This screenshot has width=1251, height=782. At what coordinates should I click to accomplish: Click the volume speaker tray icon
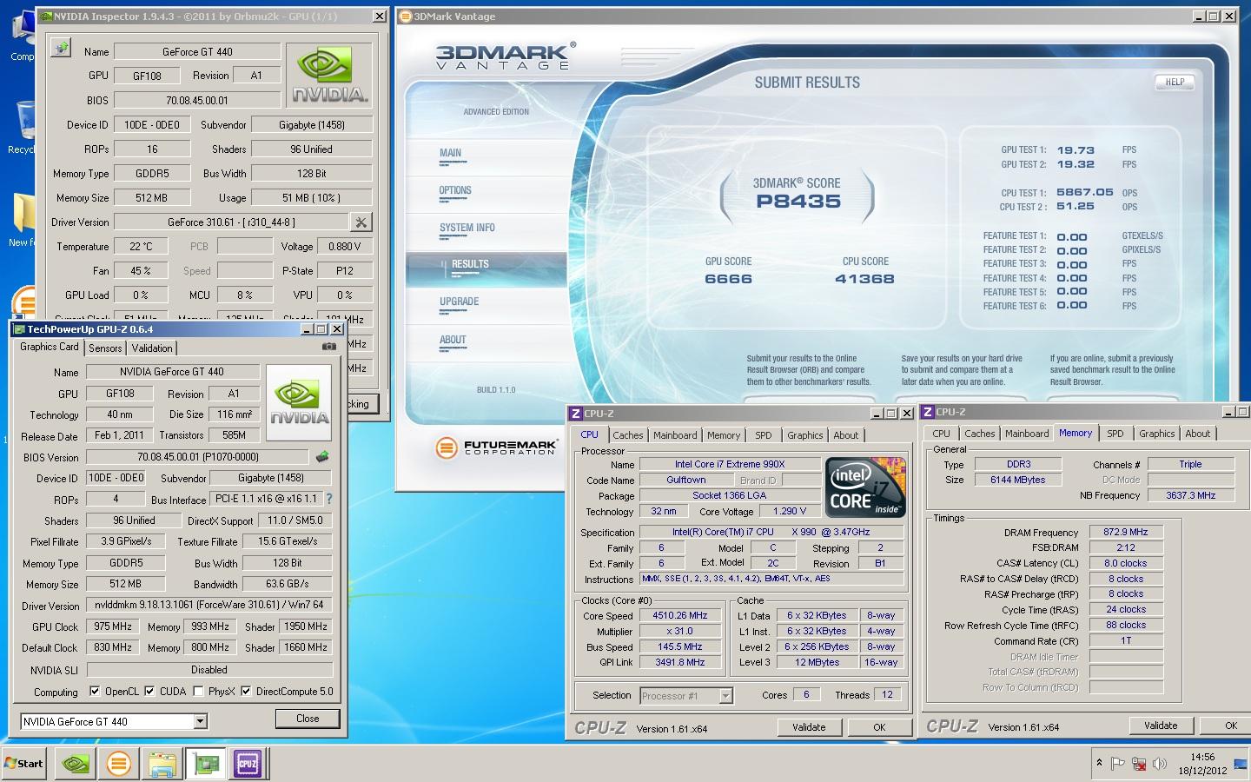pos(1160,764)
